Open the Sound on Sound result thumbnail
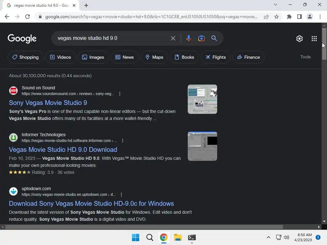The height and width of the screenshot is (245, 327). [202, 99]
